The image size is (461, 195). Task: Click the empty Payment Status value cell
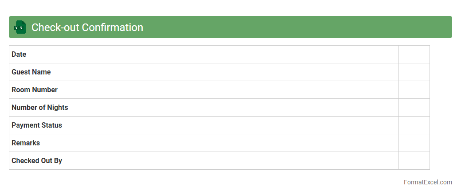(x=414, y=125)
